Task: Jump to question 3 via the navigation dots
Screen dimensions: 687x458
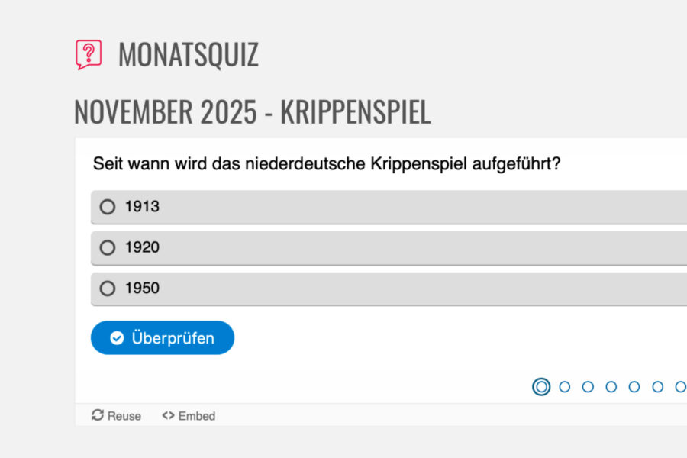Action: pyautogui.click(x=588, y=386)
